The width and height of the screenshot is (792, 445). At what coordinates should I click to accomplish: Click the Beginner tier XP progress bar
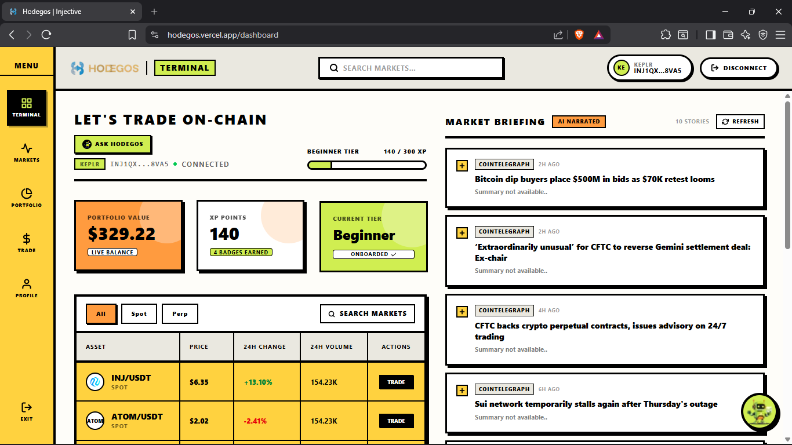(x=367, y=165)
